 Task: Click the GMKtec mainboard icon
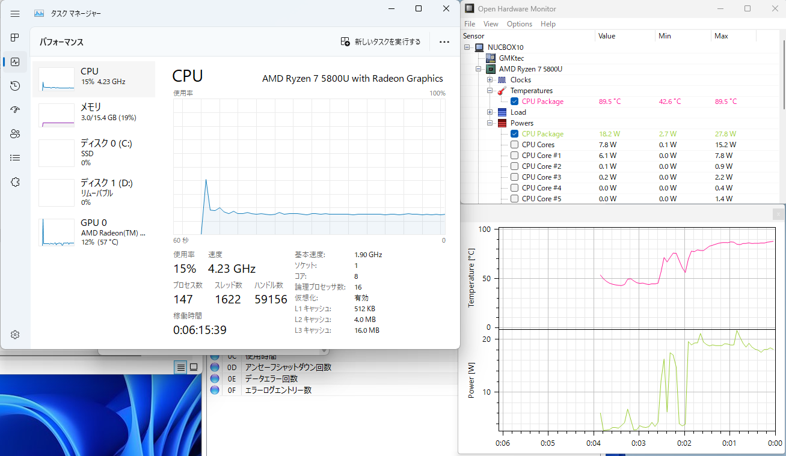(x=491, y=58)
